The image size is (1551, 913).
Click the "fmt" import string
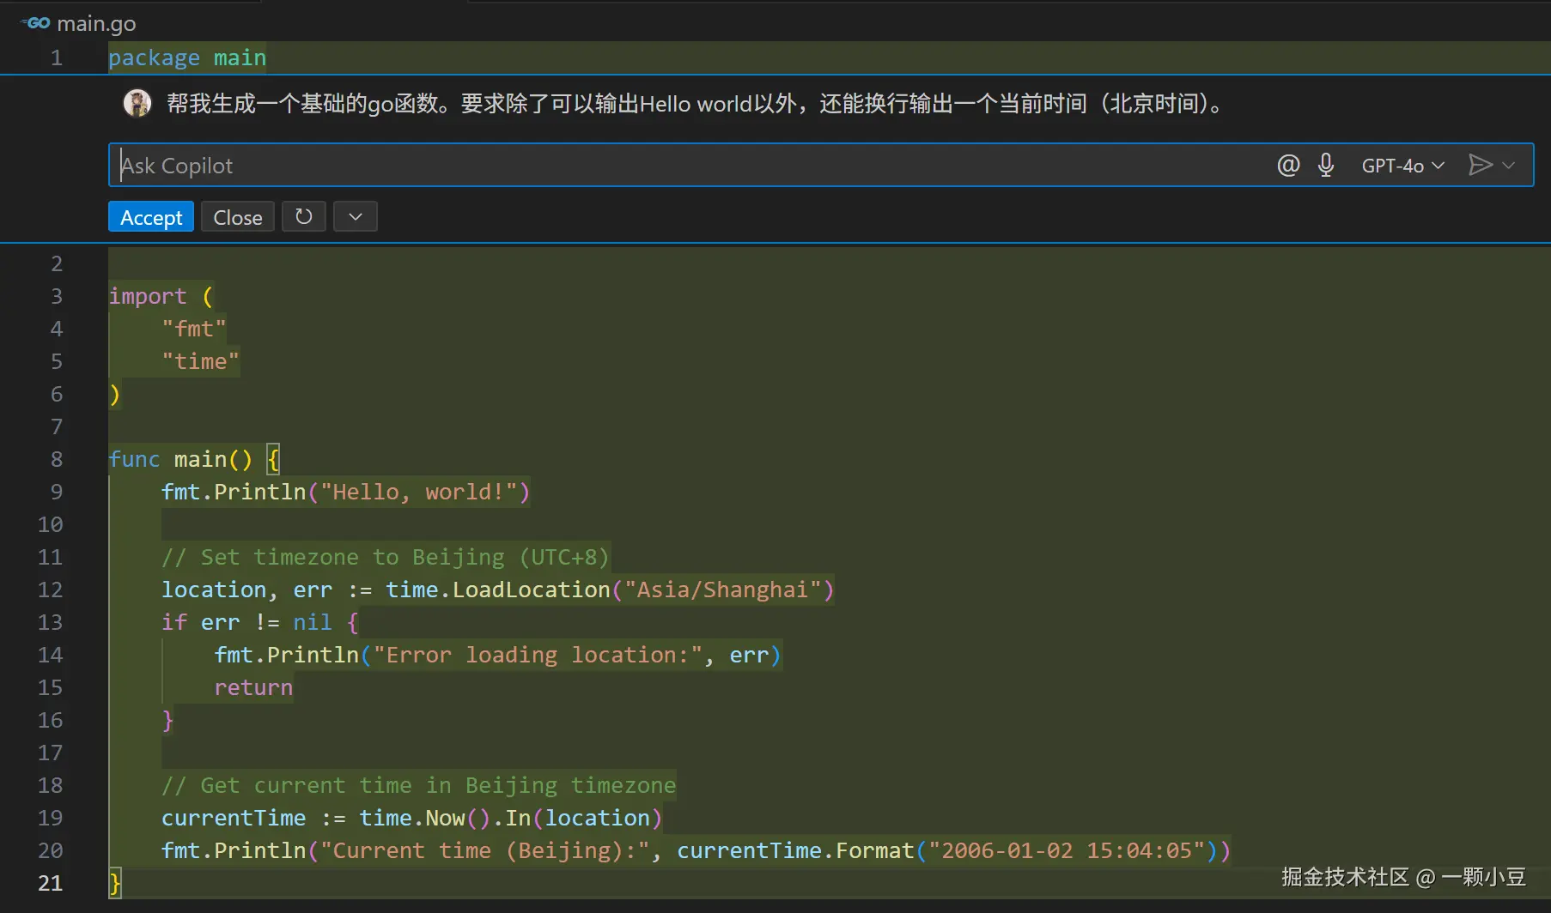(x=194, y=329)
